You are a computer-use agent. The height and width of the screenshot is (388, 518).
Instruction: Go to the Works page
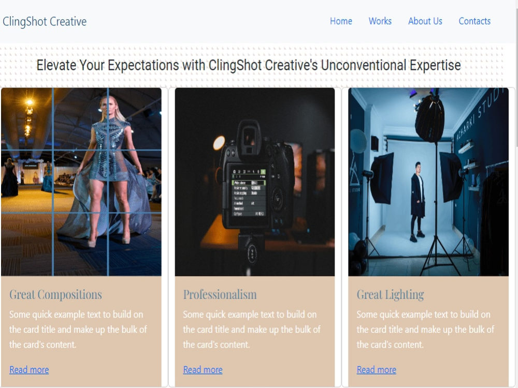click(x=380, y=21)
